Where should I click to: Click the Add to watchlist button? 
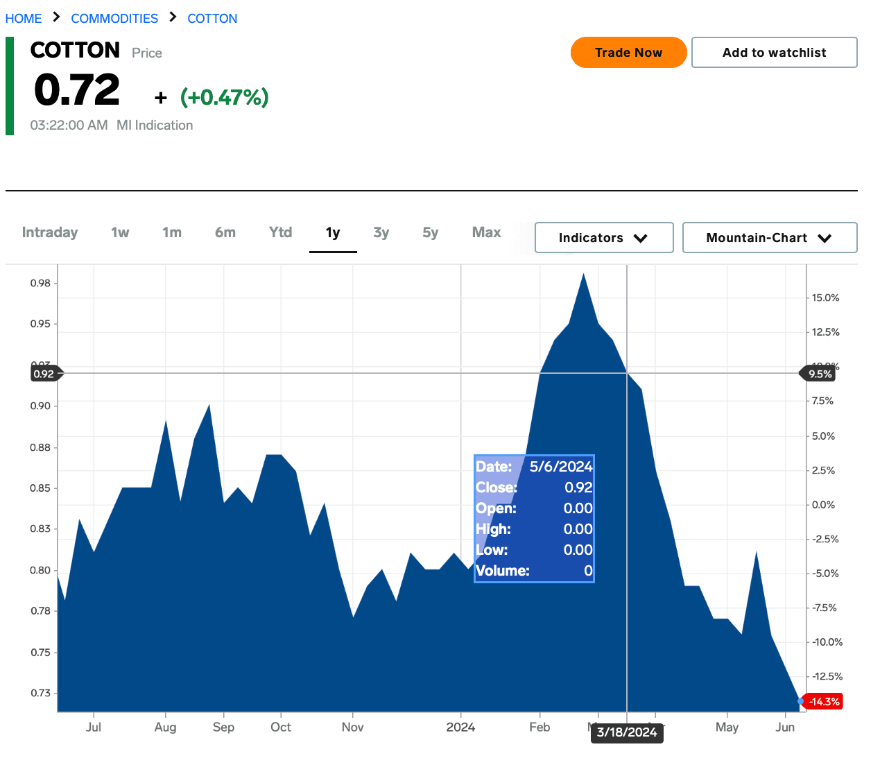pyautogui.click(x=774, y=53)
